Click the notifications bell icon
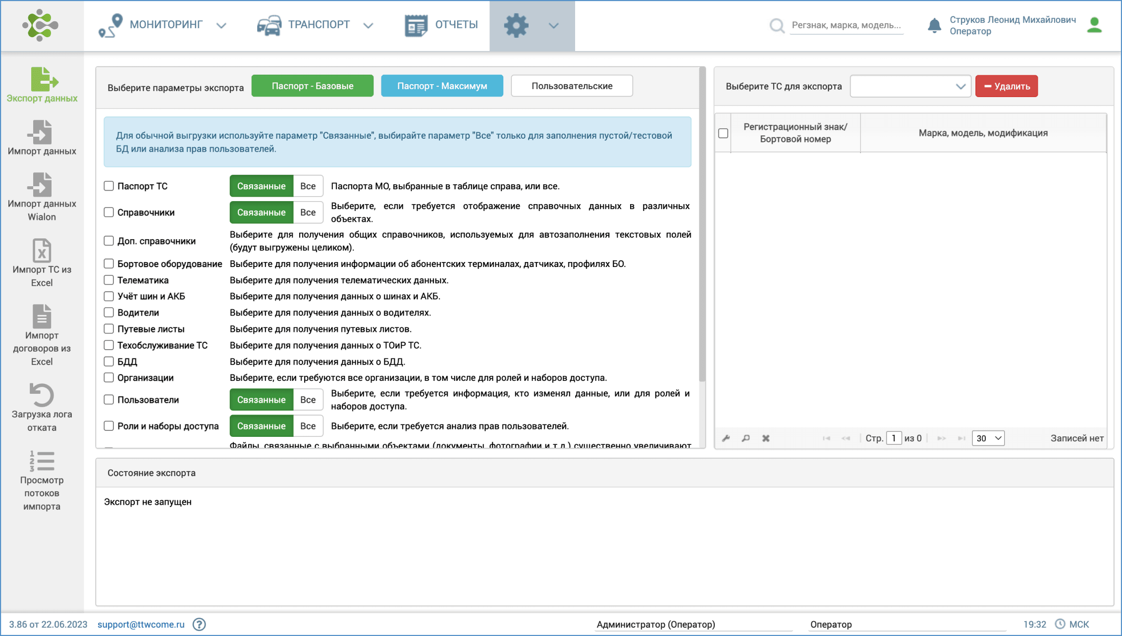The height and width of the screenshot is (636, 1122). [934, 25]
